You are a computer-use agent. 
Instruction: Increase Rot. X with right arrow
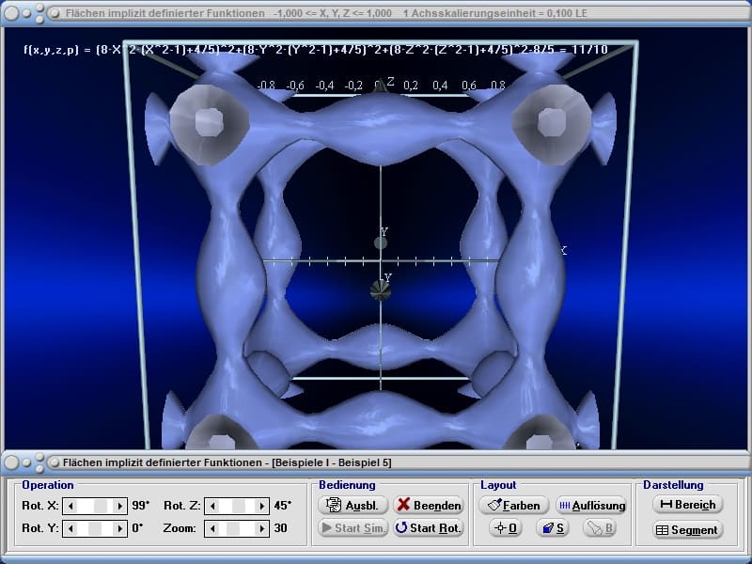120,506
